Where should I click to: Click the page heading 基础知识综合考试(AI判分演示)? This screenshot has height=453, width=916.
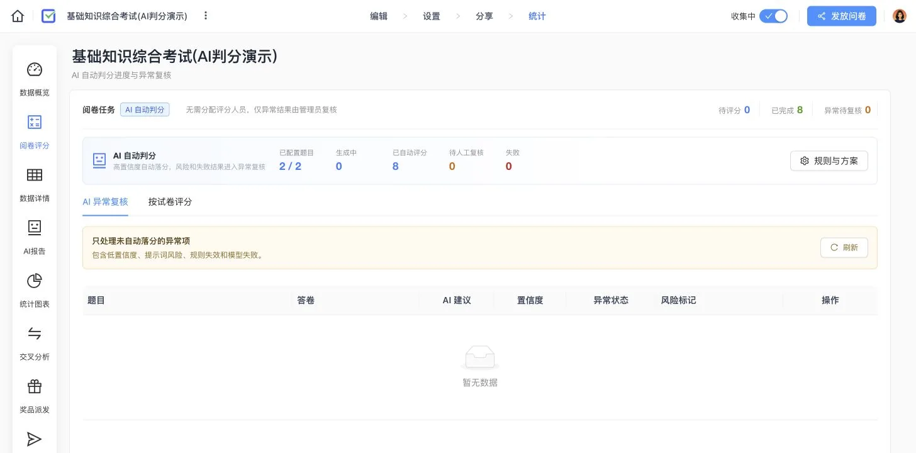[175, 57]
